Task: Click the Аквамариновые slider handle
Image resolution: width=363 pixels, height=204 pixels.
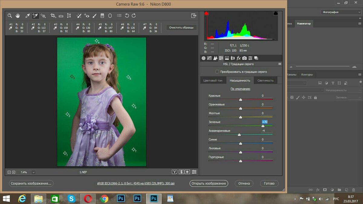Action: click(x=239, y=134)
